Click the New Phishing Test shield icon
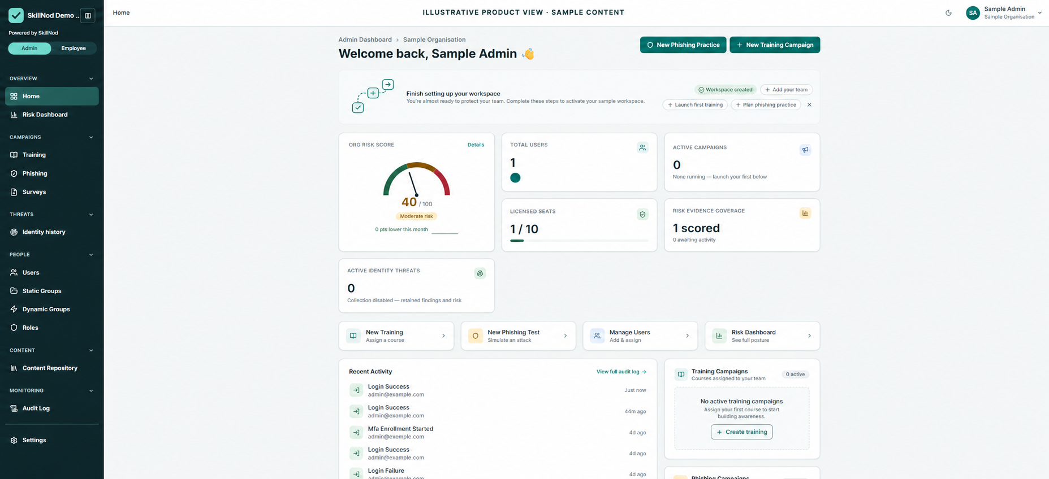 (476, 336)
